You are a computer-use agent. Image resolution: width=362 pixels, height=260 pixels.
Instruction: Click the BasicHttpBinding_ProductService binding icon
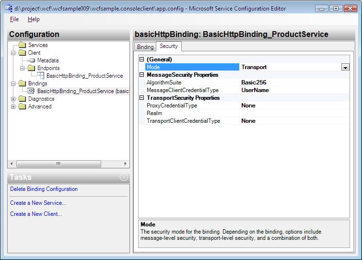pos(32,91)
